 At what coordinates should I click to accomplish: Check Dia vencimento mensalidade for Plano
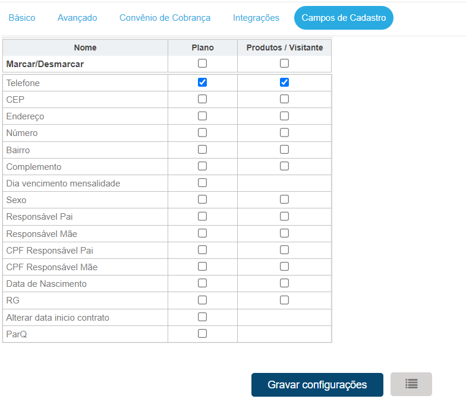point(203,183)
